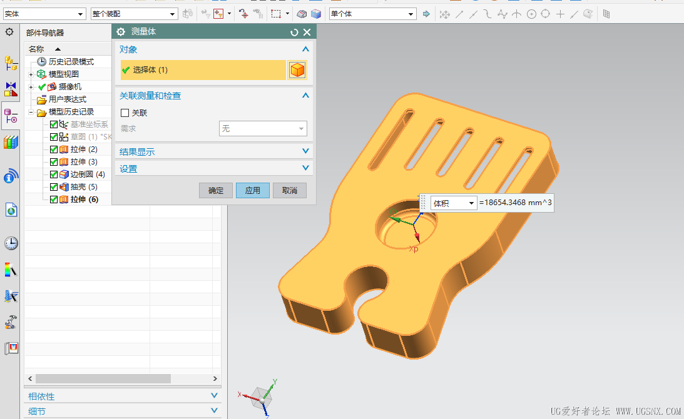This screenshot has width=684, height=419.
Task: Uncheck the 边倒圆 (4) feature checkbox
Action: point(54,174)
